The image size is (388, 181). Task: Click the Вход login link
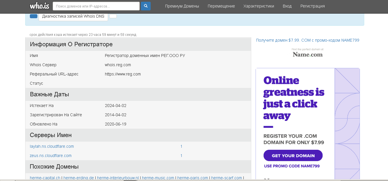pos(287,6)
